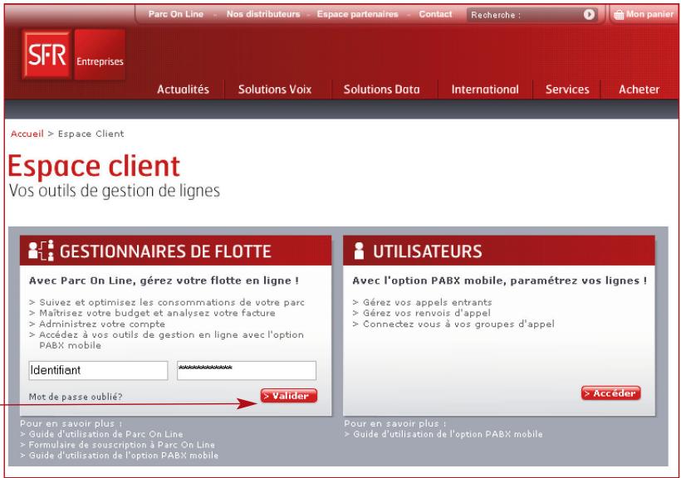
Task: Open the Services menu
Action: point(567,90)
